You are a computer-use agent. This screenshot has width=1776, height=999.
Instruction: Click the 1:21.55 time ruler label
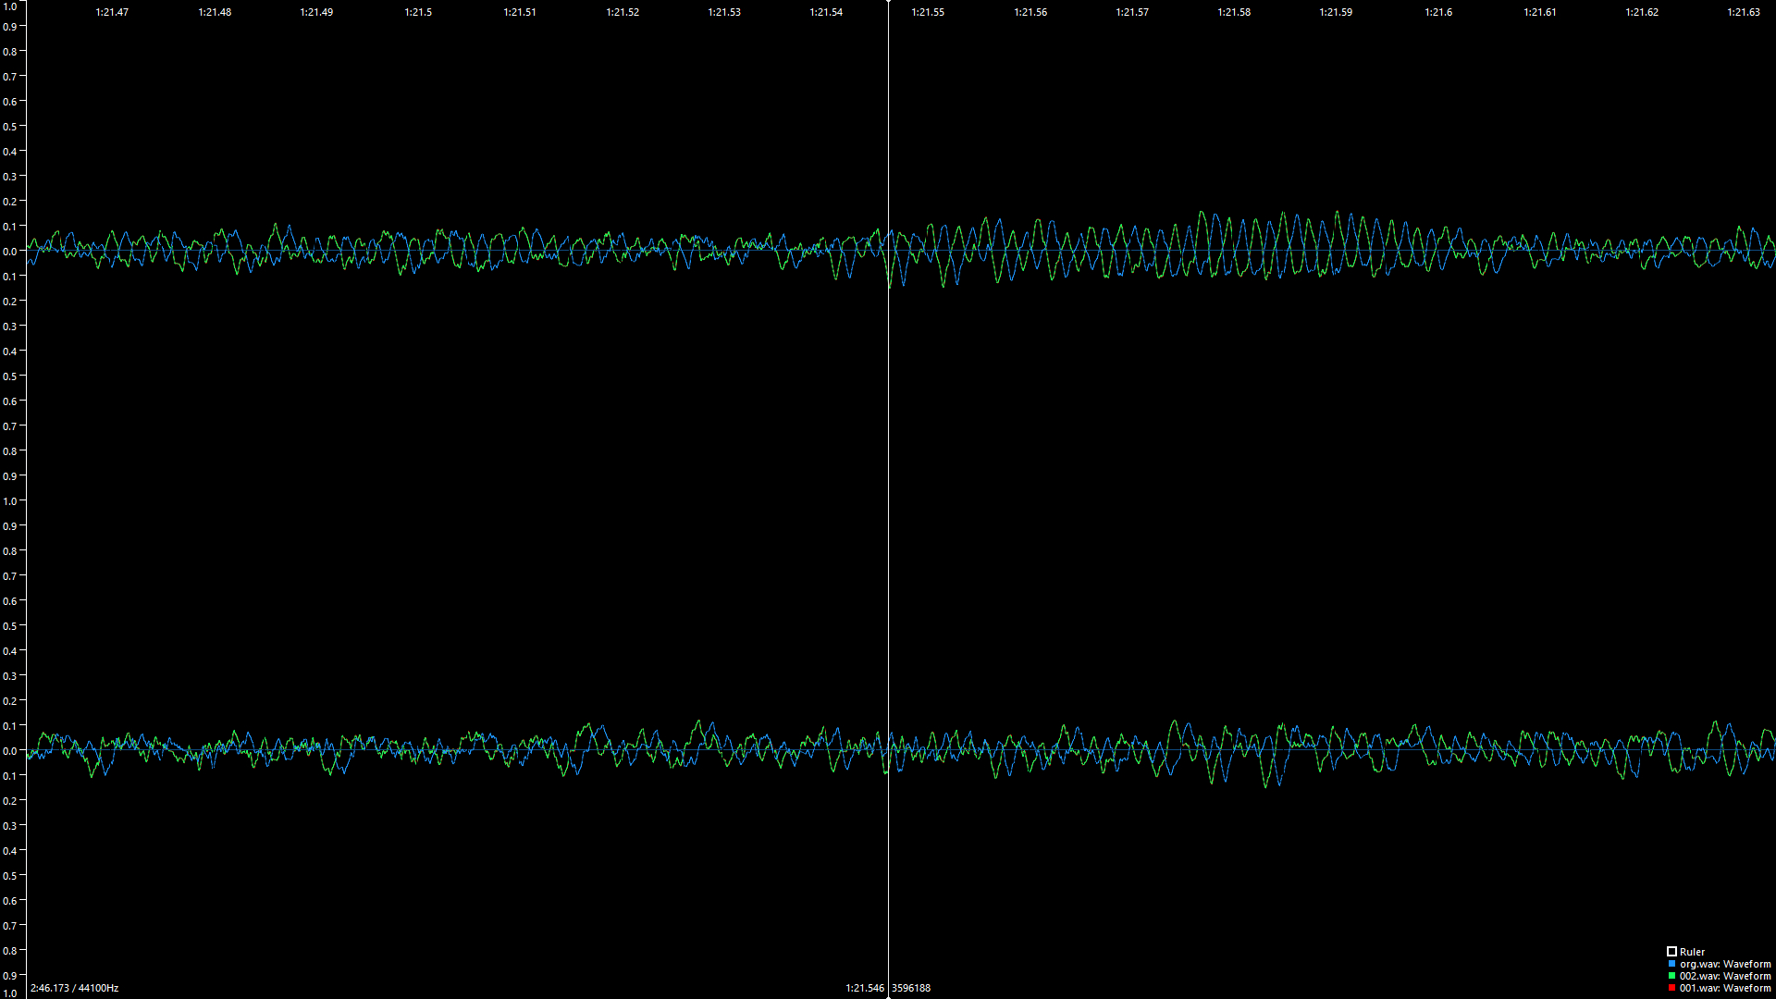[x=928, y=12]
